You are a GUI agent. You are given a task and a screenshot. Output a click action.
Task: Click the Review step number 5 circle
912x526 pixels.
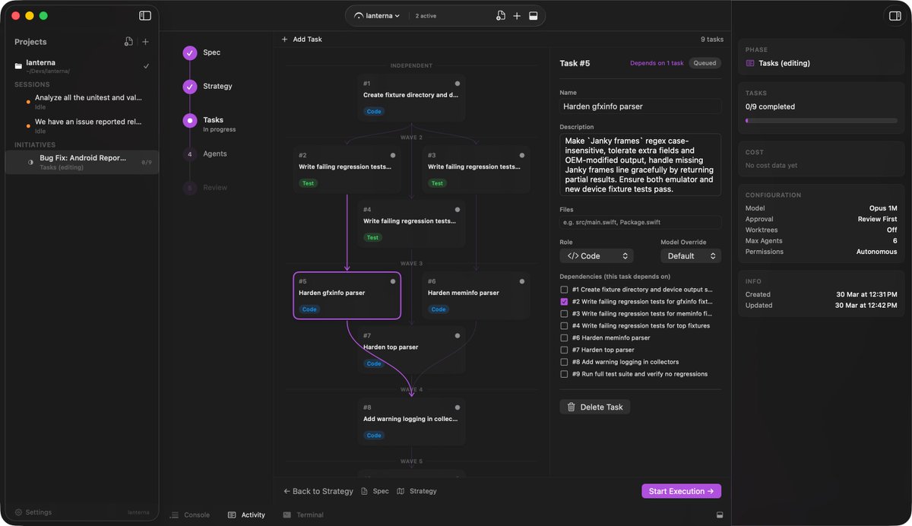coord(190,187)
